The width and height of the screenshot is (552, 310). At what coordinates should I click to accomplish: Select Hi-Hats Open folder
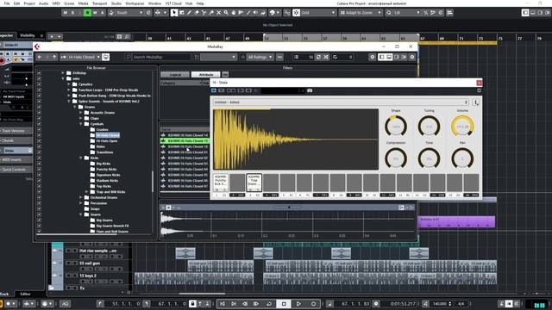point(107,141)
